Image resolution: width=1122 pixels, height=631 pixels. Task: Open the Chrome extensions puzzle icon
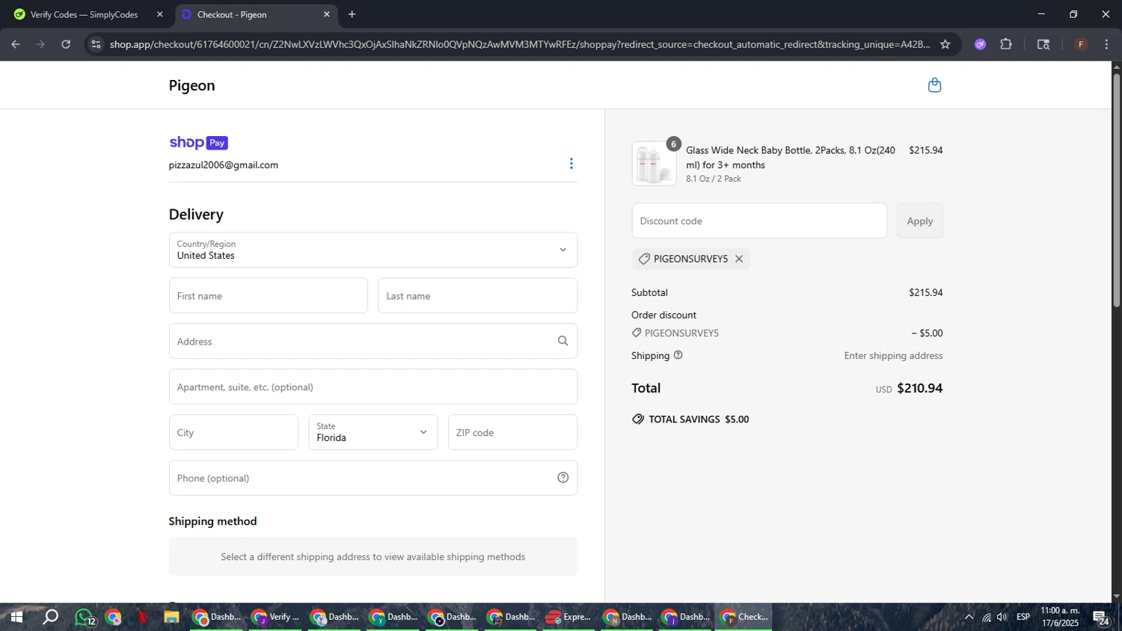click(x=1006, y=44)
